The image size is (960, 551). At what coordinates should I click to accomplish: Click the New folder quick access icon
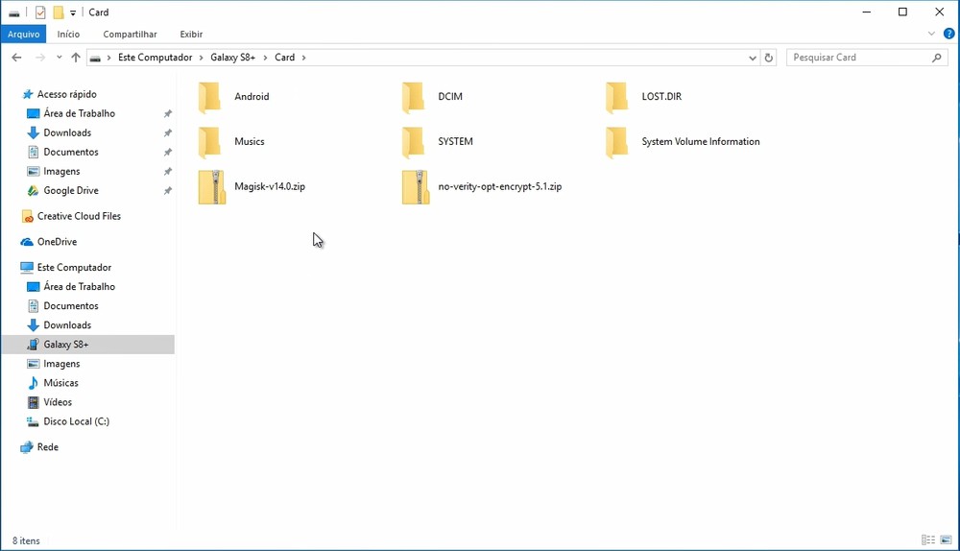pos(59,12)
